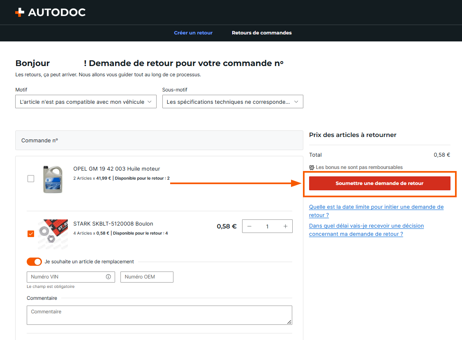Click 'Disponible pour le retour : 4' text
Screen dimensions: 462x340
pos(141,233)
